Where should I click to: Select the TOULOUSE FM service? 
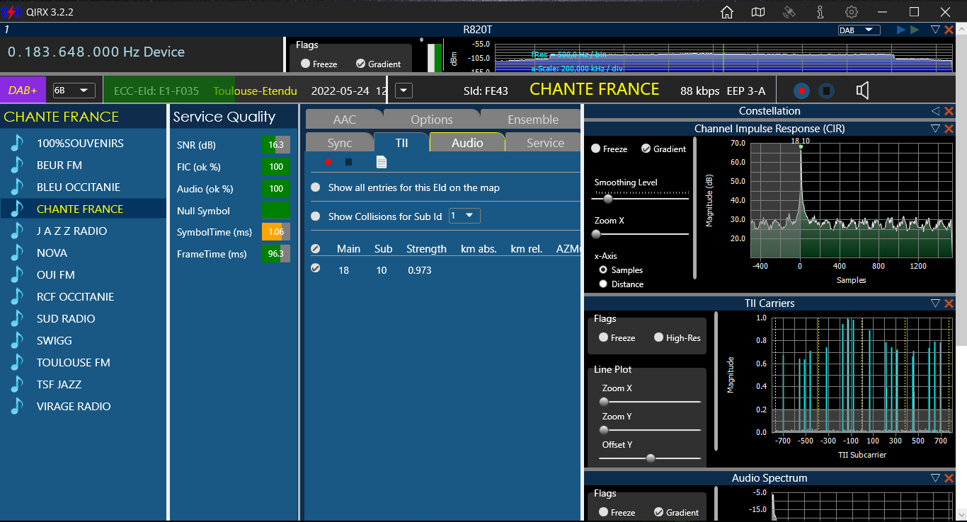point(84,362)
